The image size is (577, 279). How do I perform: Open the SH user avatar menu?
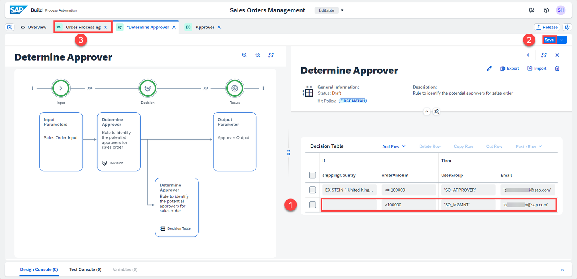pos(561,10)
